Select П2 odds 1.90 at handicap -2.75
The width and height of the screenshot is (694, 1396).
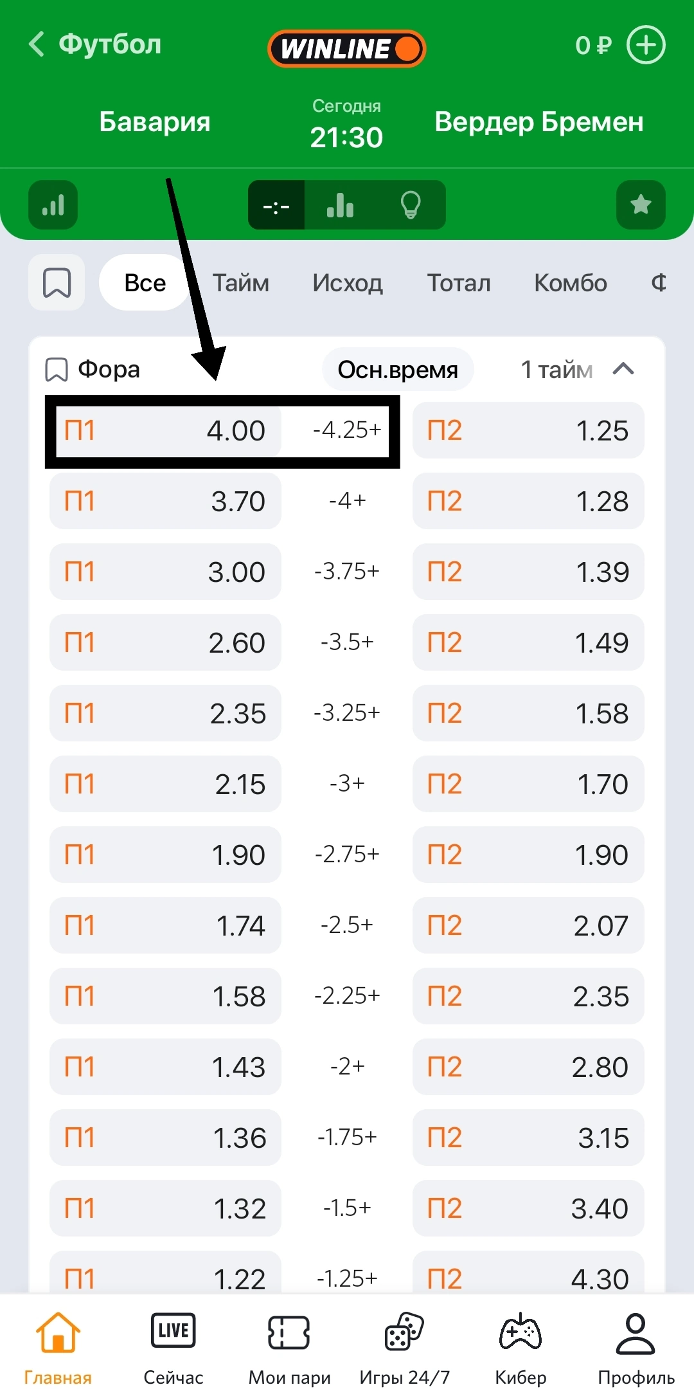528,855
